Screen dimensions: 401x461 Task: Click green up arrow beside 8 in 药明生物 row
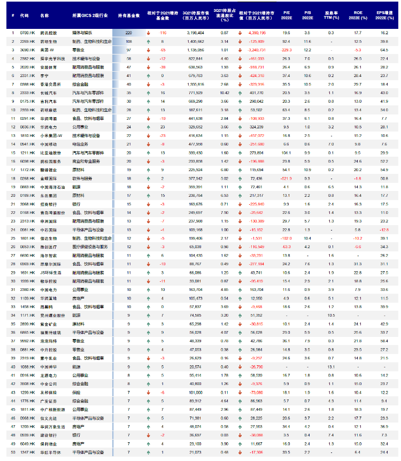click(x=149, y=42)
